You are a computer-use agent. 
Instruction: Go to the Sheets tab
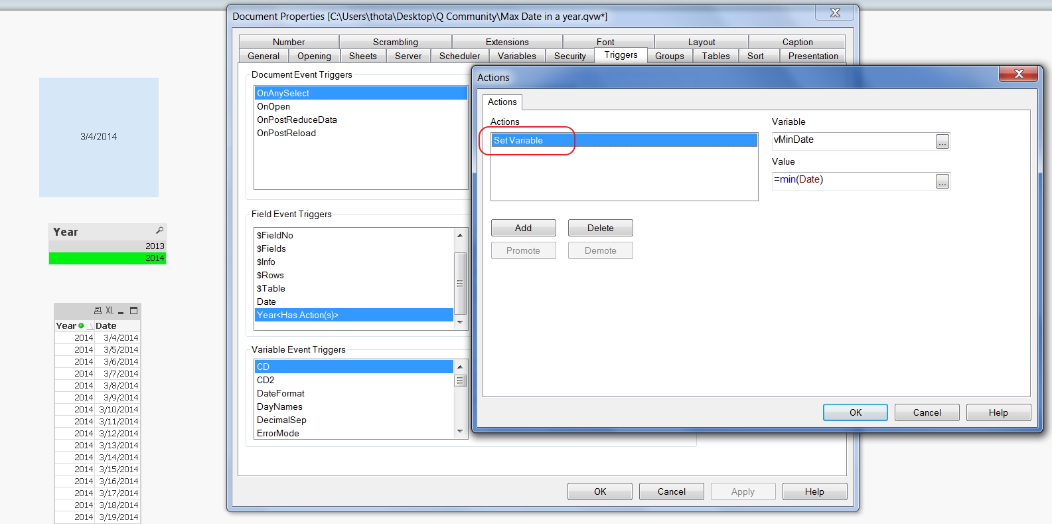pyautogui.click(x=363, y=56)
